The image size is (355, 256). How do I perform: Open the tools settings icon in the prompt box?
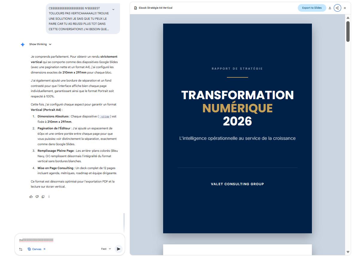[x=21, y=249]
